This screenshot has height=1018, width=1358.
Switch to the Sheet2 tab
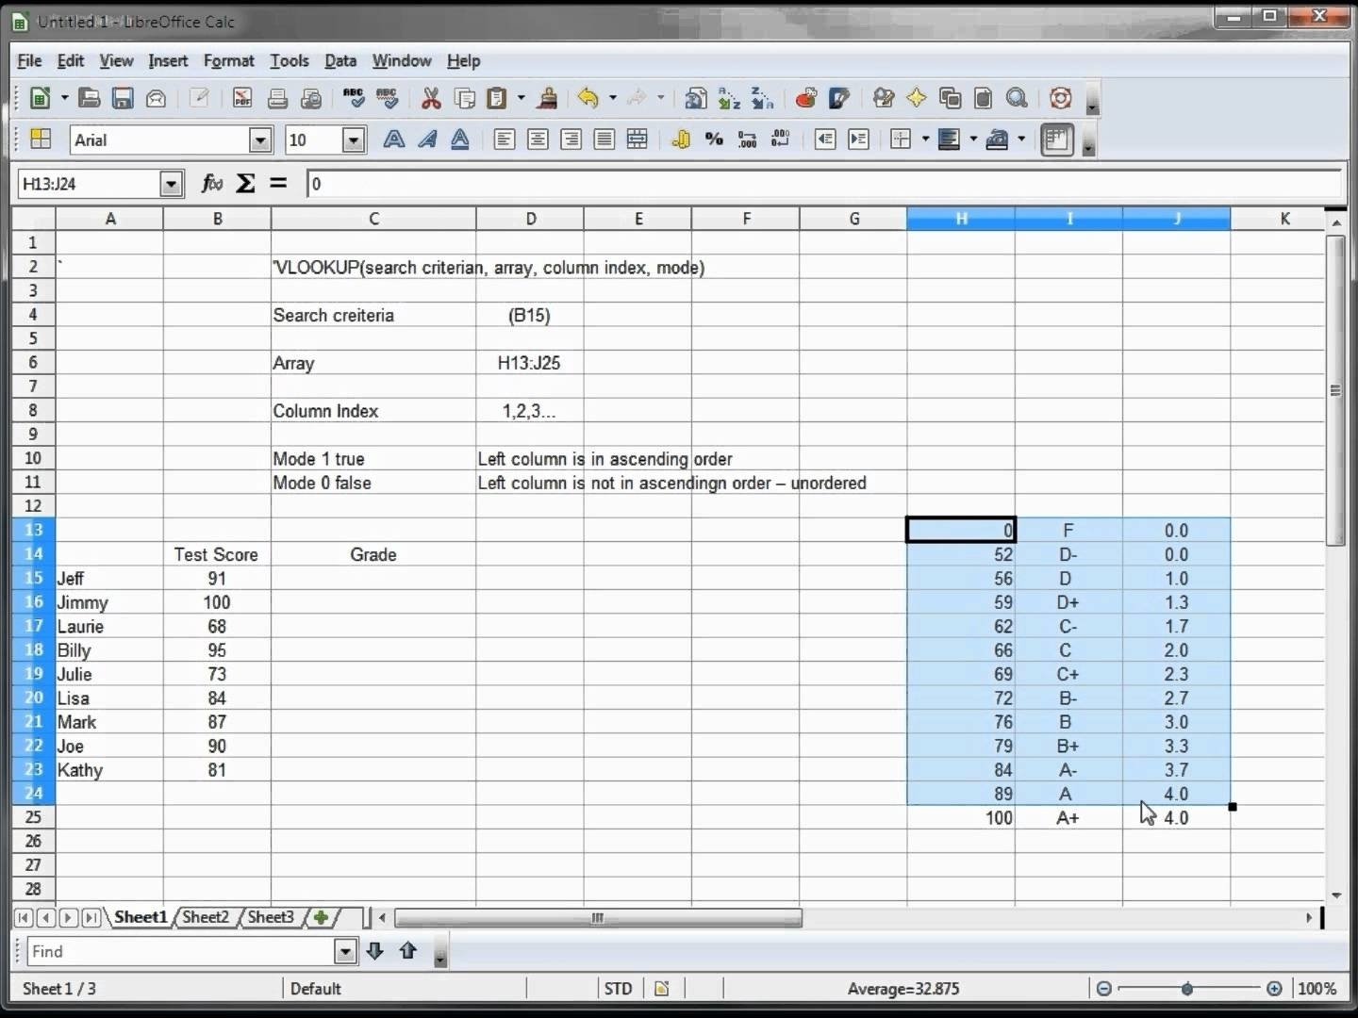(x=205, y=917)
